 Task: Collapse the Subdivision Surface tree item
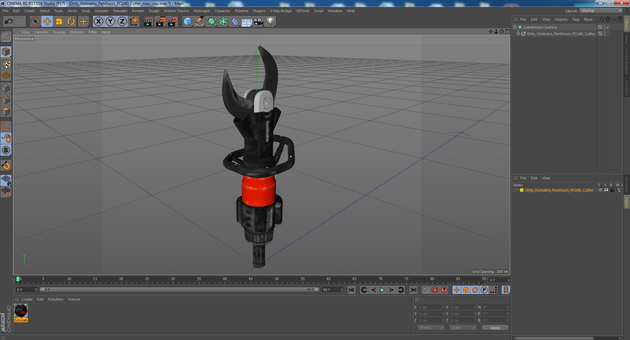click(x=515, y=27)
